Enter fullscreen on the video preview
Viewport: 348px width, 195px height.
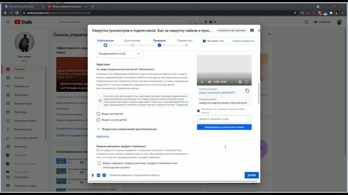[246, 82]
